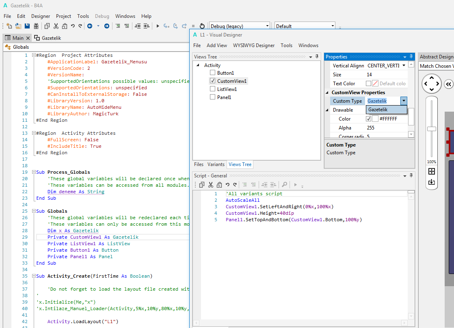
Task: Click the collapse double-arrow button in Abstract Designer
Action: coord(448,84)
